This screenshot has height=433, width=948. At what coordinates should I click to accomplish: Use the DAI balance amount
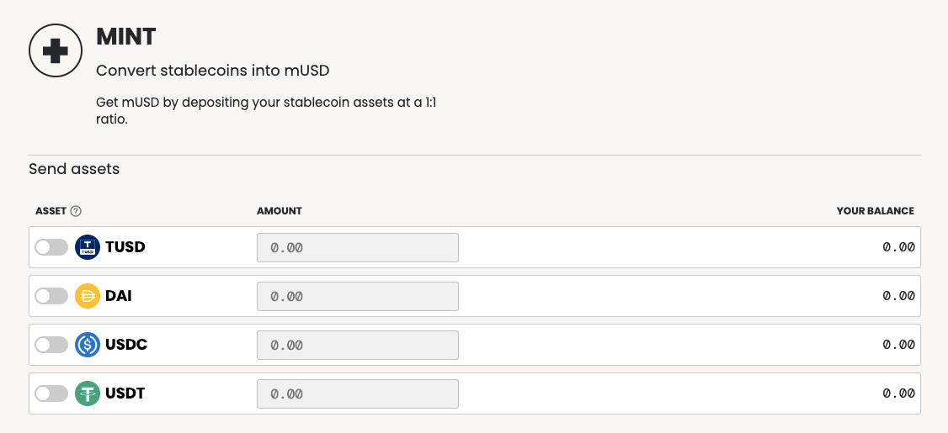point(898,296)
